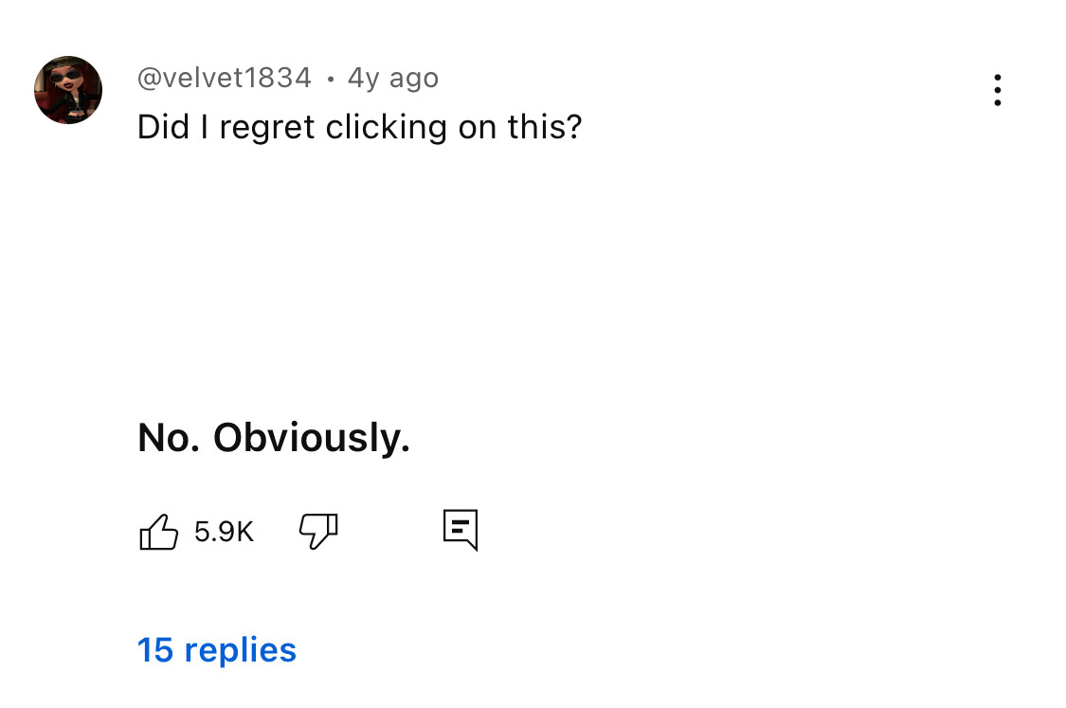
Task: Click the word "Did" starting the comment
Action: (164, 127)
